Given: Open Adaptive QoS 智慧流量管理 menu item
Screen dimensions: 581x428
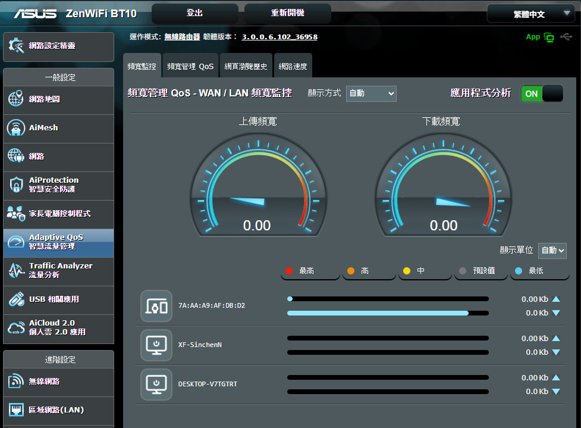Looking at the screenshot, I should pyautogui.click(x=58, y=243).
